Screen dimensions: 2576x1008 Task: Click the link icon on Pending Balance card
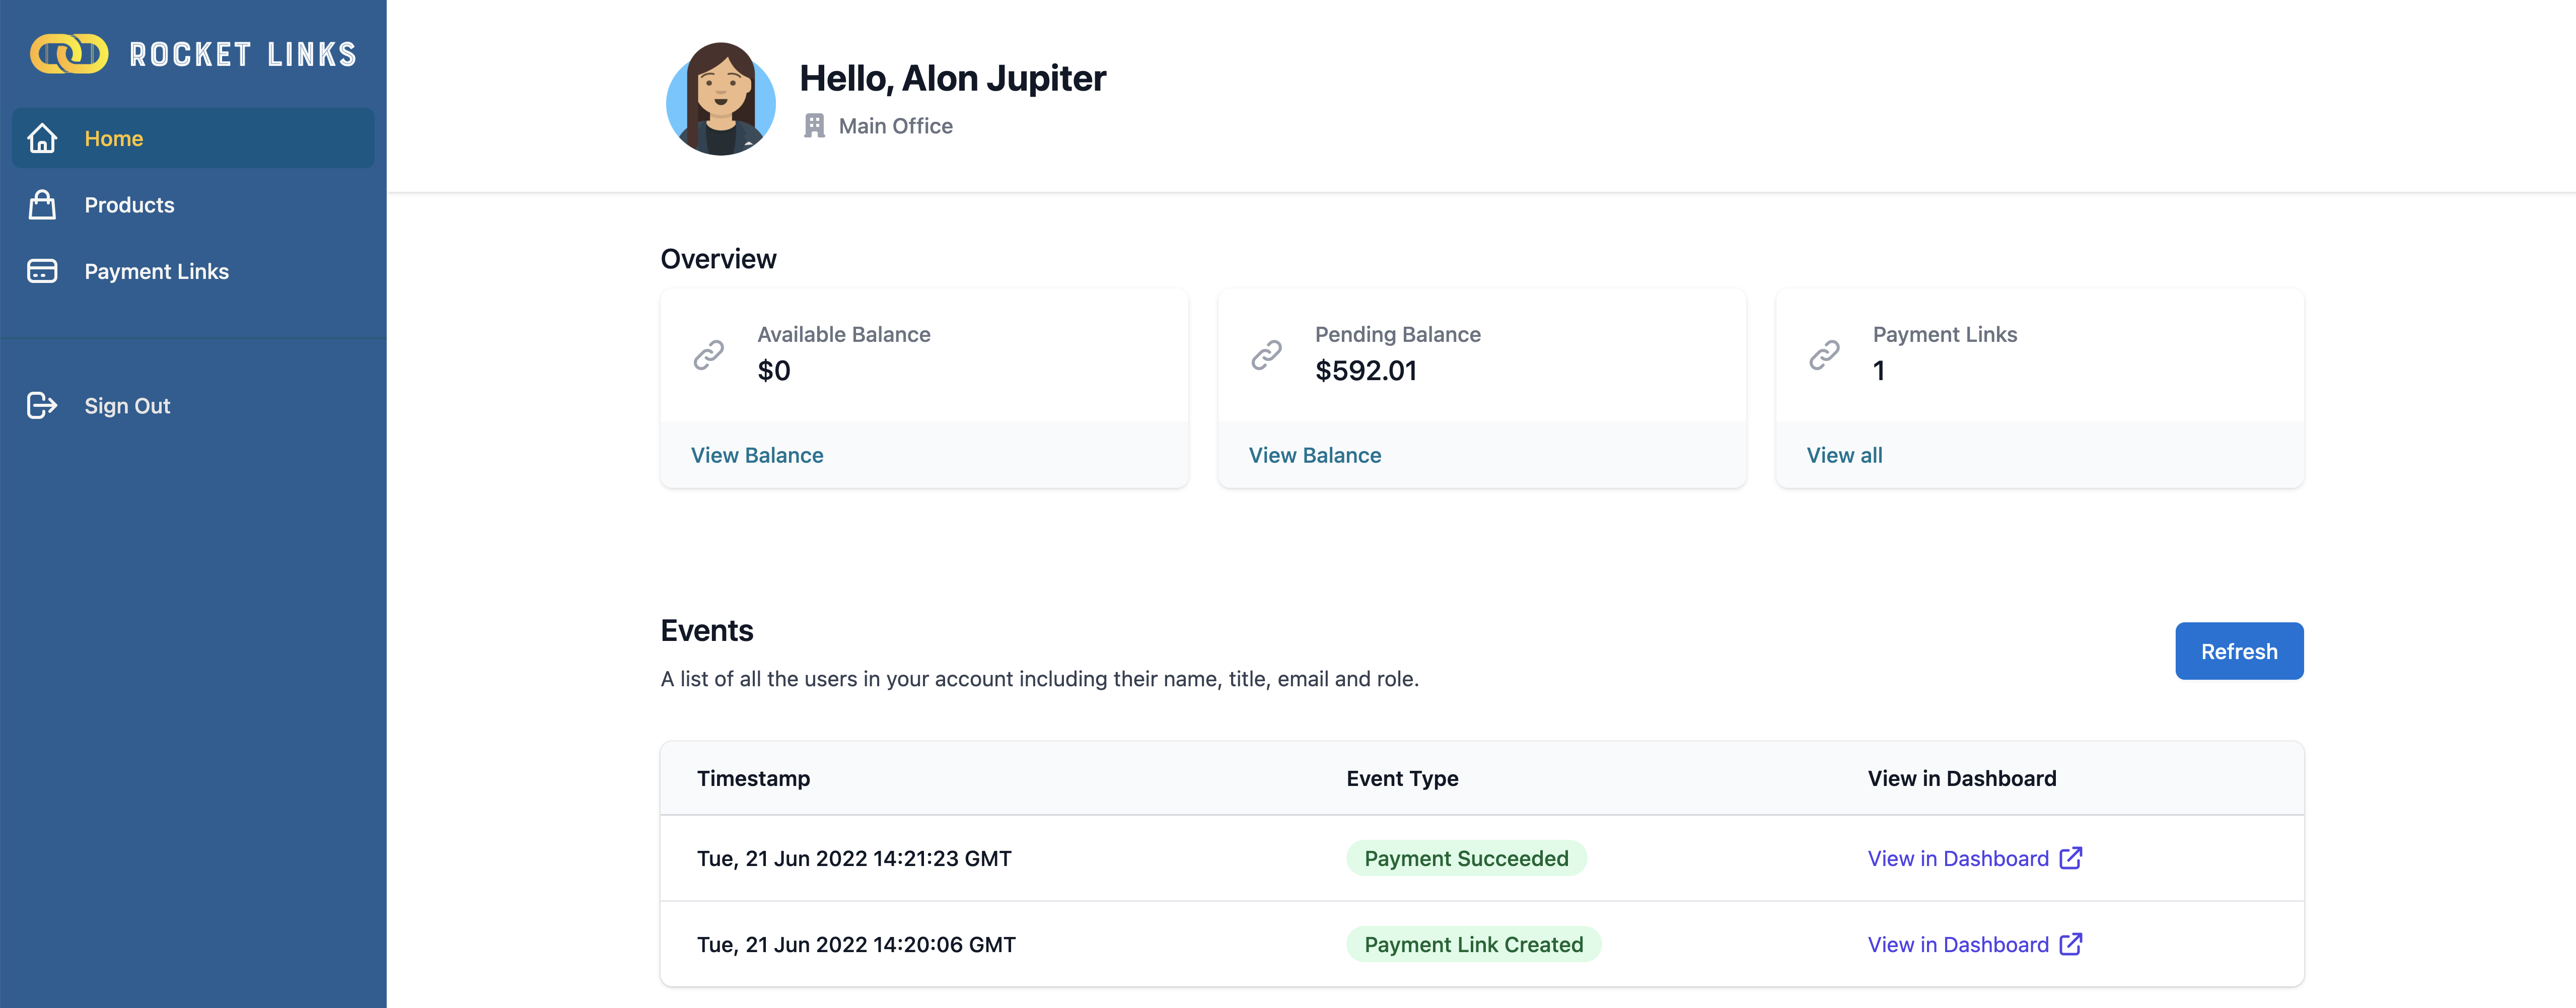pos(1267,354)
